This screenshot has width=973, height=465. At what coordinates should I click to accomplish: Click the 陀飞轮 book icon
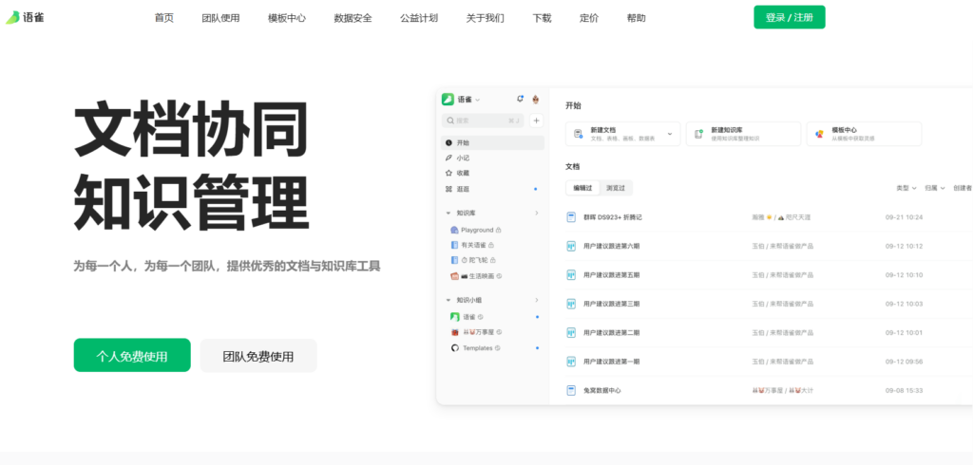pyautogui.click(x=454, y=260)
